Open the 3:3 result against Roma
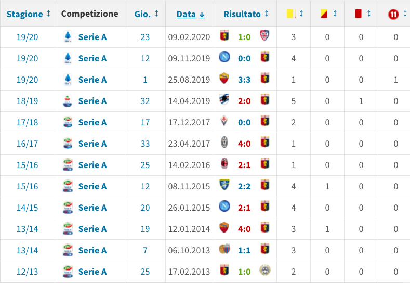The image size is (410, 283). [x=245, y=80]
